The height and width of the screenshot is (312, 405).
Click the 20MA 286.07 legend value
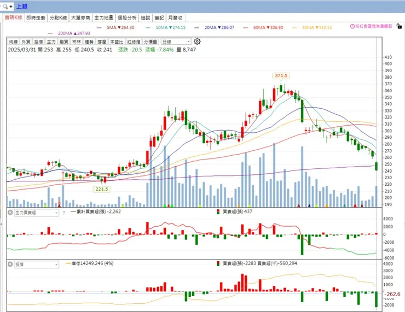pos(219,27)
